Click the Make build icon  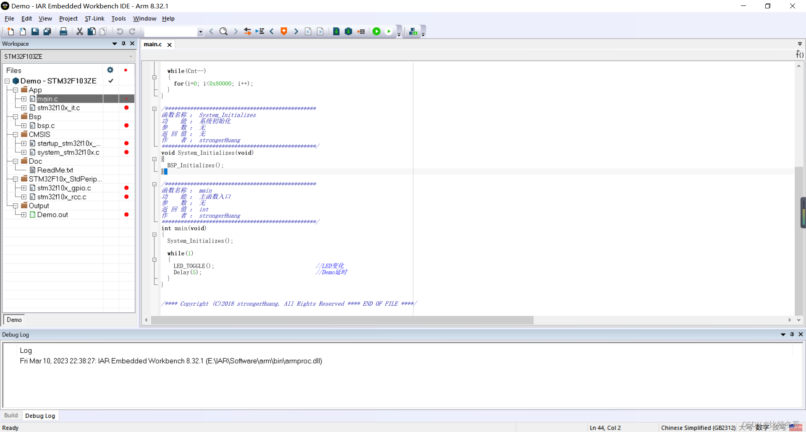[348, 31]
